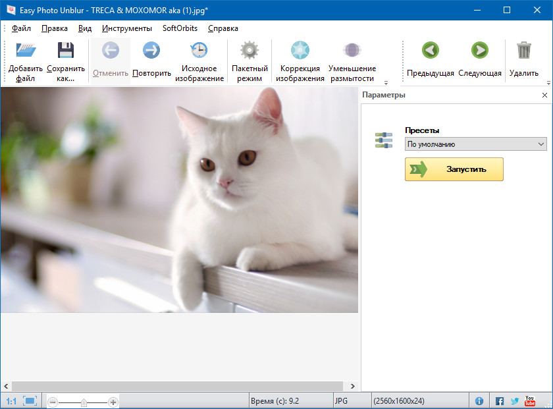Click the Сохранить как floppy disk icon
This screenshot has width=553, height=409.
pyautogui.click(x=65, y=51)
